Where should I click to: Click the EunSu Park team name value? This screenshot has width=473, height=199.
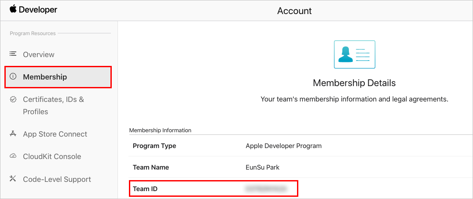pyautogui.click(x=262, y=167)
